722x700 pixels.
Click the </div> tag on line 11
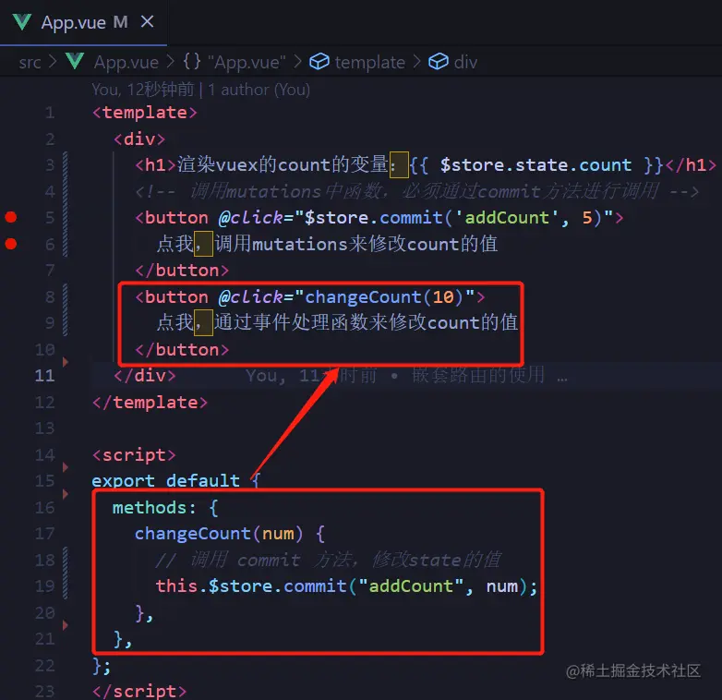click(145, 376)
